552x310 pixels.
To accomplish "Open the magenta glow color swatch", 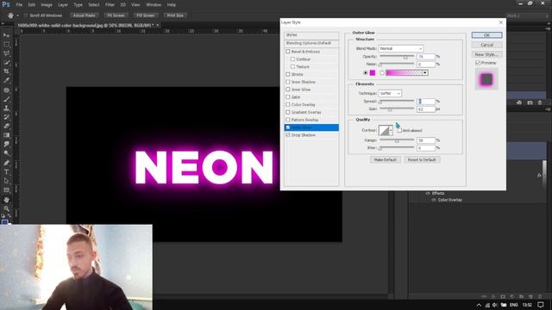I will point(373,72).
